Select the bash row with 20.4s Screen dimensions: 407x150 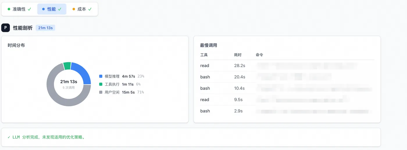[287, 77]
